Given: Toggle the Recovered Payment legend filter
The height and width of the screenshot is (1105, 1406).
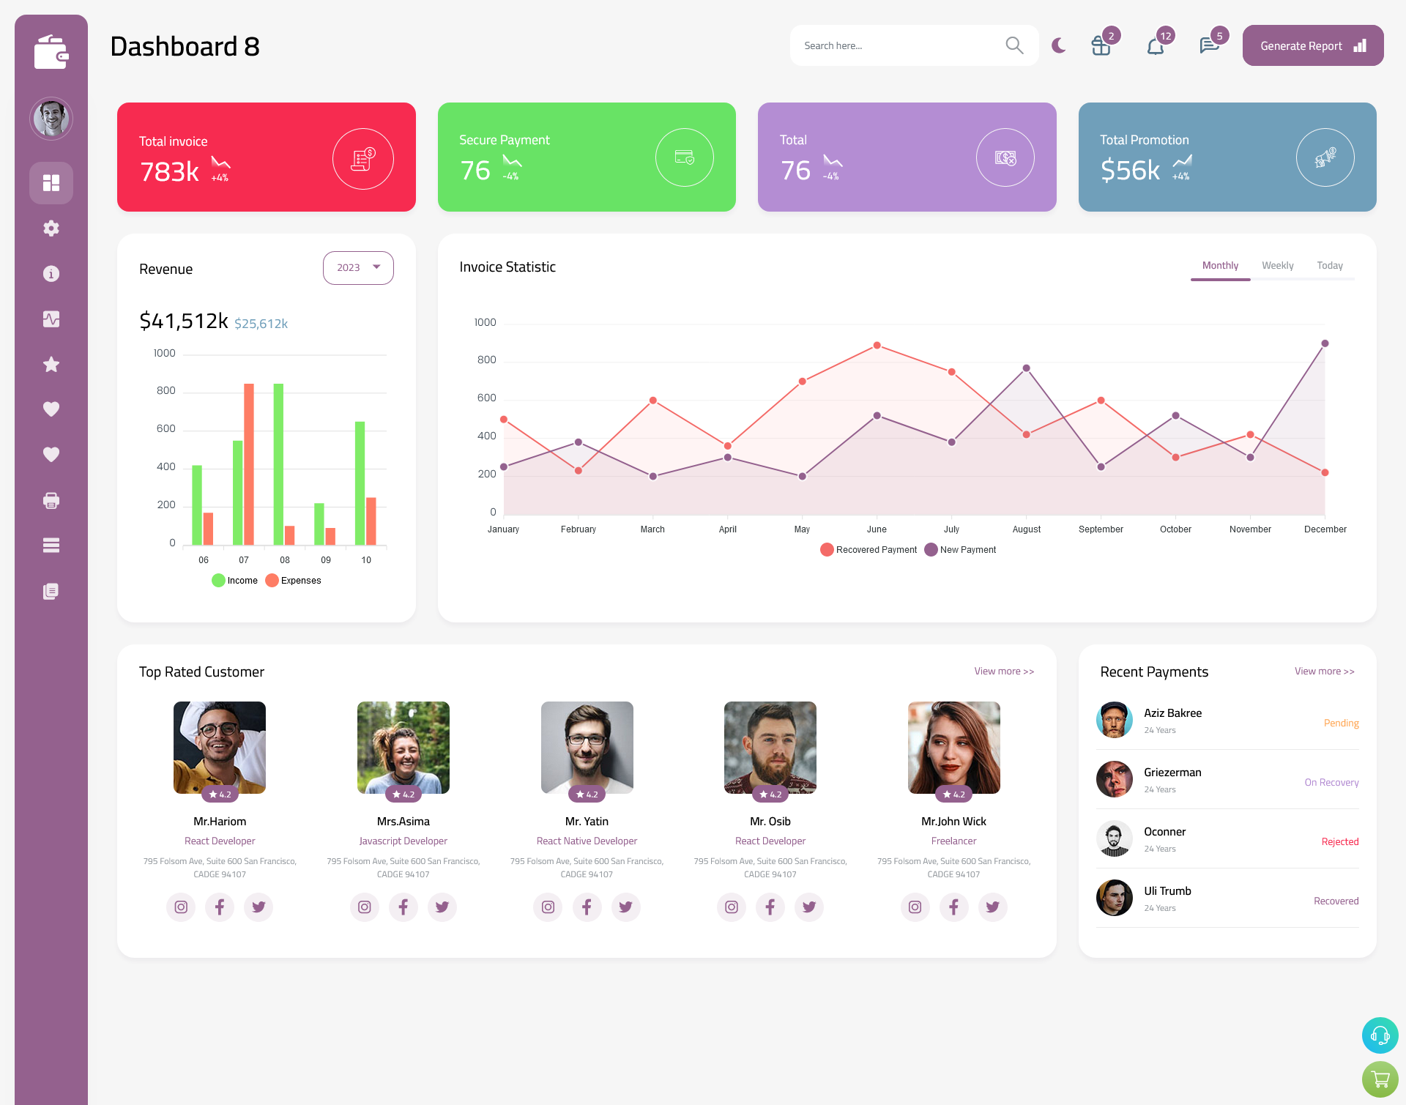Looking at the screenshot, I should point(868,549).
